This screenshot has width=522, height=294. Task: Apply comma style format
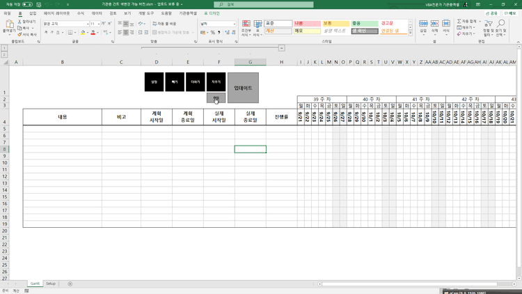click(x=219, y=32)
